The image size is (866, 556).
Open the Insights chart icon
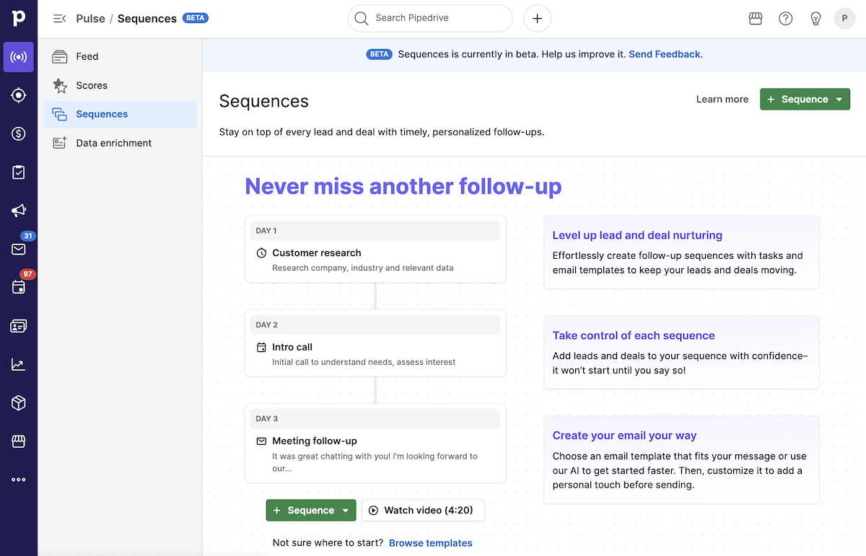pos(19,364)
